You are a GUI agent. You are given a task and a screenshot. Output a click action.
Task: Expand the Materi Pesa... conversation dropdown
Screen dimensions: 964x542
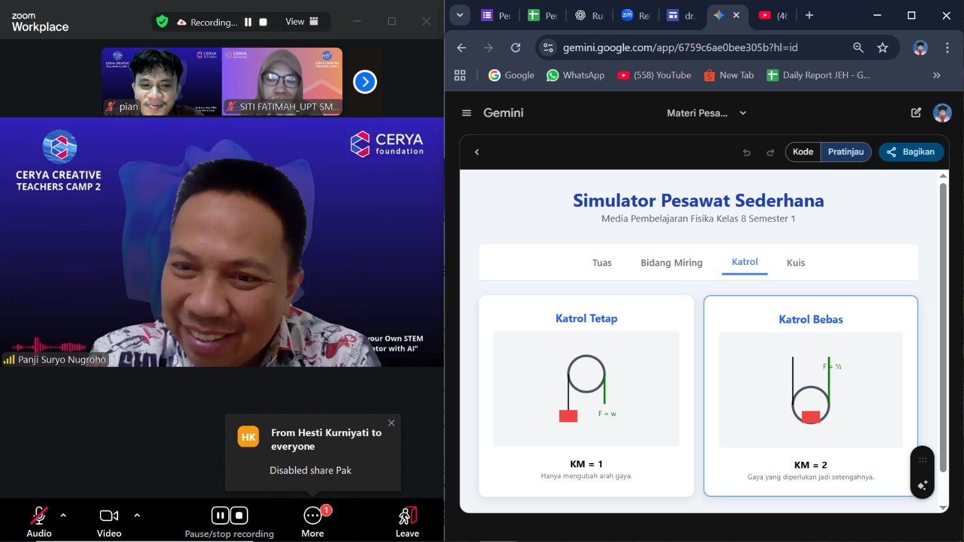[x=743, y=113]
